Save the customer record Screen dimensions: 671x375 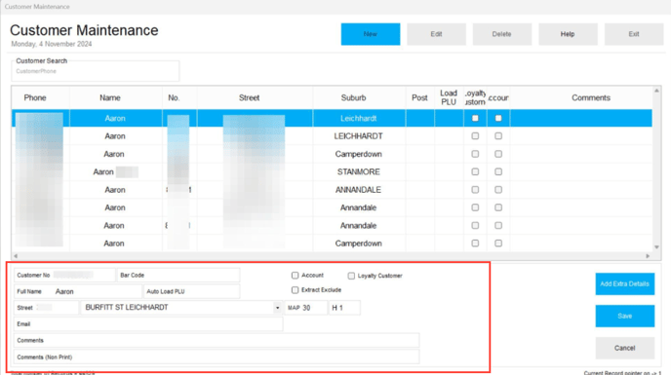pos(625,316)
